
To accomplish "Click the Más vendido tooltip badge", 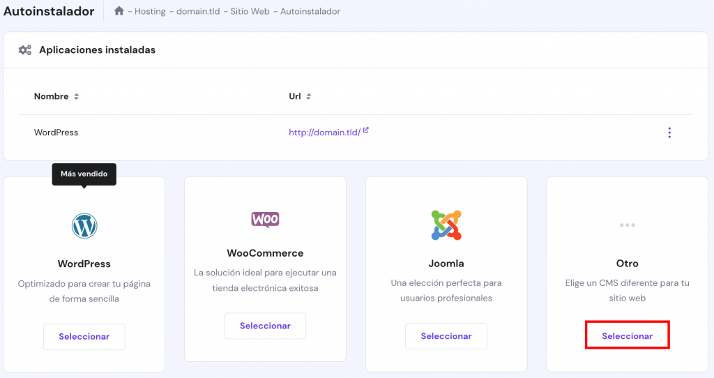I will [84, 174].
